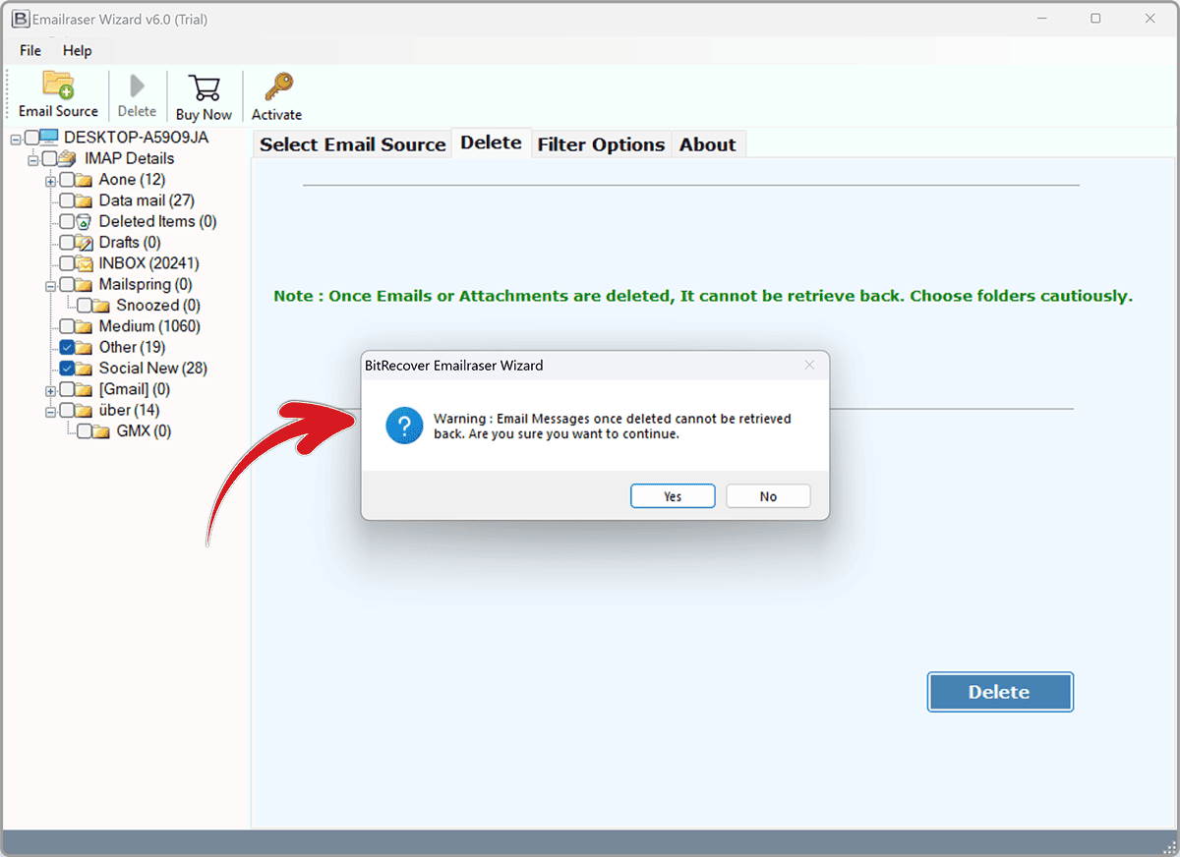Viewport: 1180px width, 857px height.
Task: Select the 'Data mail (27)' tree row
Action: pos(147,200)
